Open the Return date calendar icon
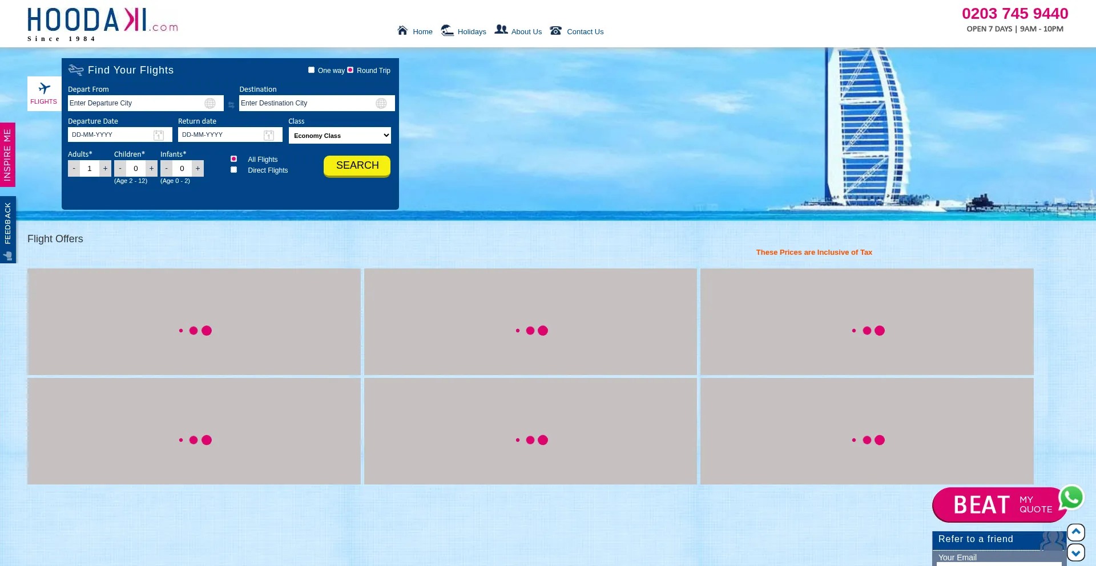This screenshot has width=1096, height=566. point(269,135)
